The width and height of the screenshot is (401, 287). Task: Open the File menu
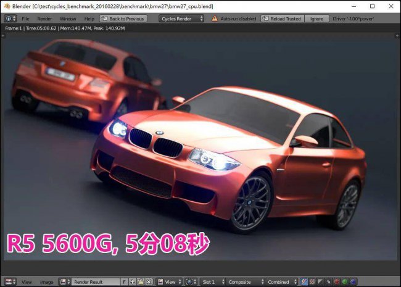click(x=25, y=19)
